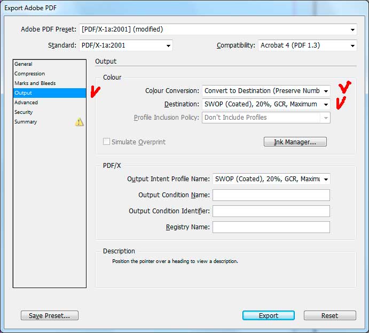Open the Output Intent Profile Name dropdown
Screen dimensions: 369x333
(x=271, y=179)
